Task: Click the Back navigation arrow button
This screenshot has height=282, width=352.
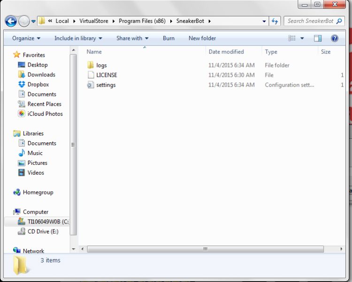Action: (11, 21)
